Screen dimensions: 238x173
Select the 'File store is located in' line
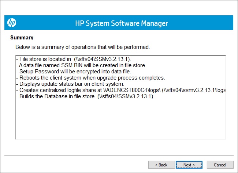point(73,59)
